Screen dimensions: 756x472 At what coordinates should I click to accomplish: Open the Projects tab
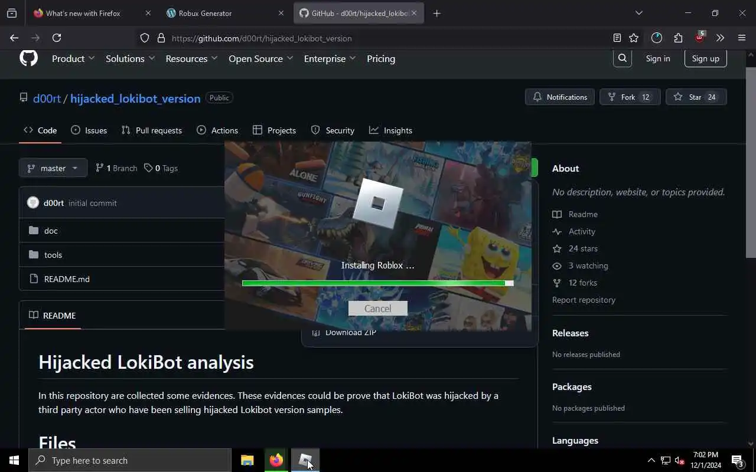tap(274, 130)
